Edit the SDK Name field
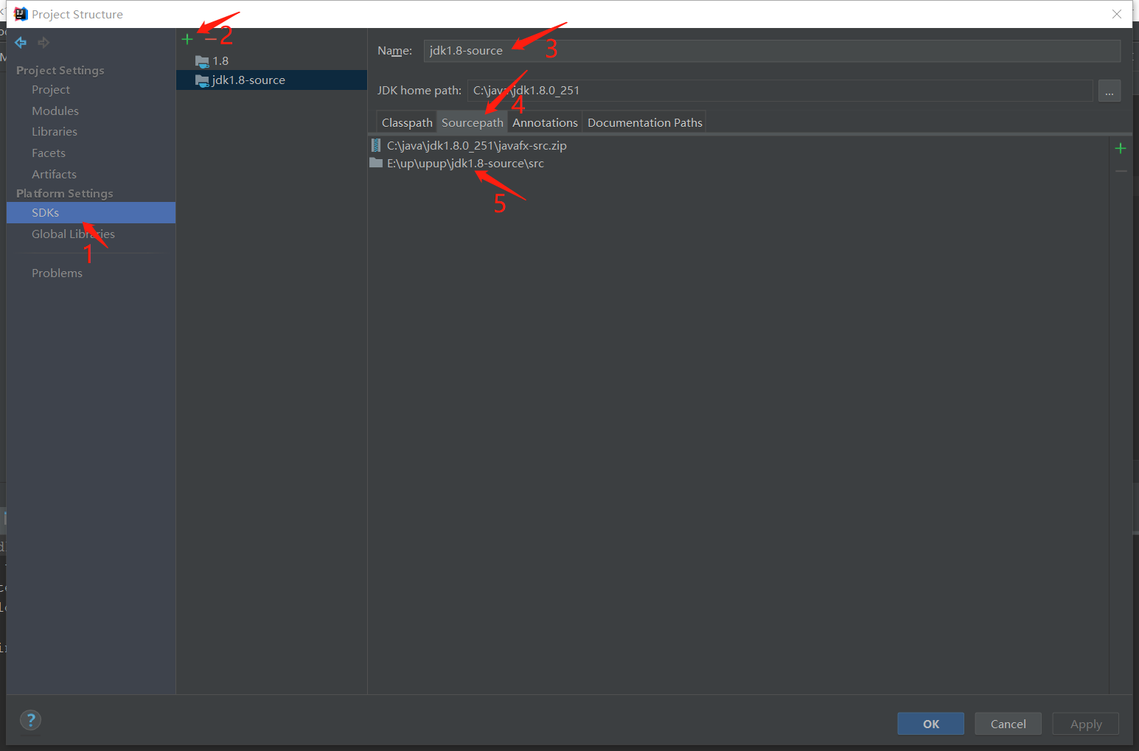The image size is (1139, 751). point(772,51)
